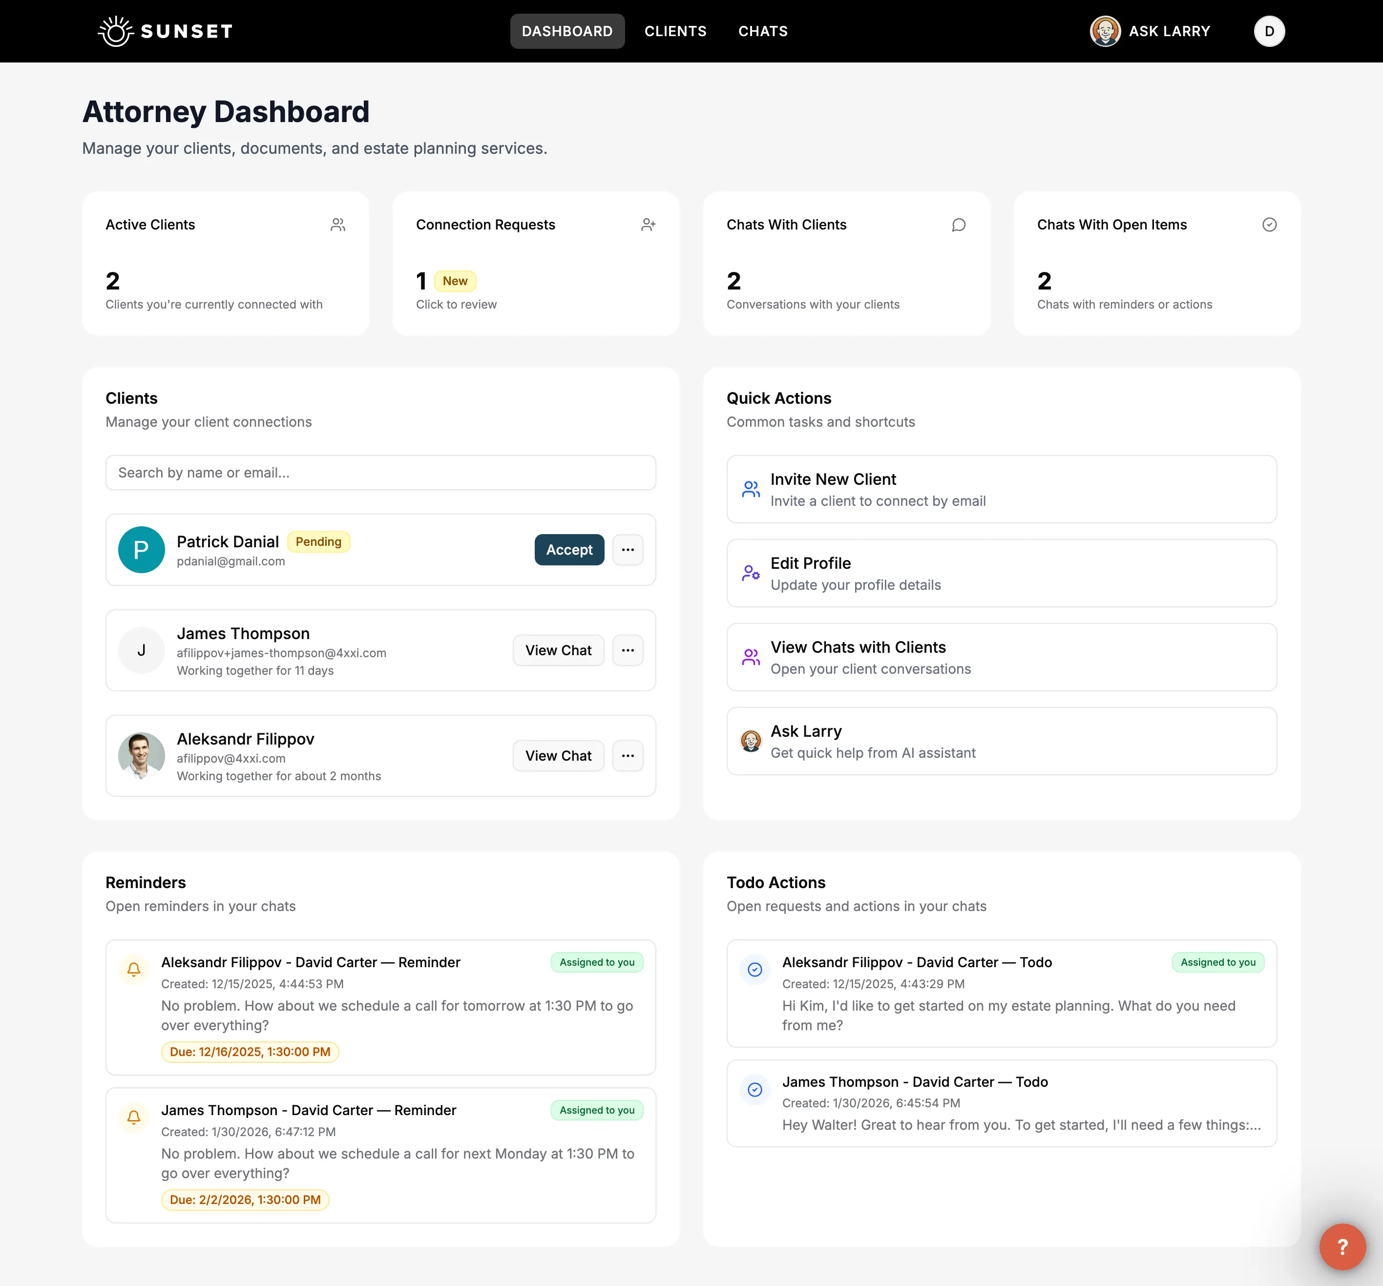Click the client search field
This screenshot has height=1286, width=1383.
pos(380,472)
